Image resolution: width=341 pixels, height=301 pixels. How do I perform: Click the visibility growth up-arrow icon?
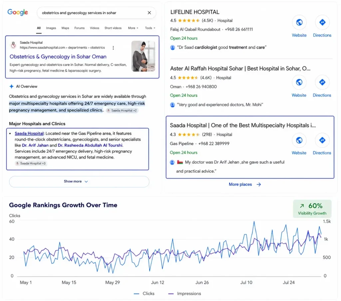pos(302,206)
